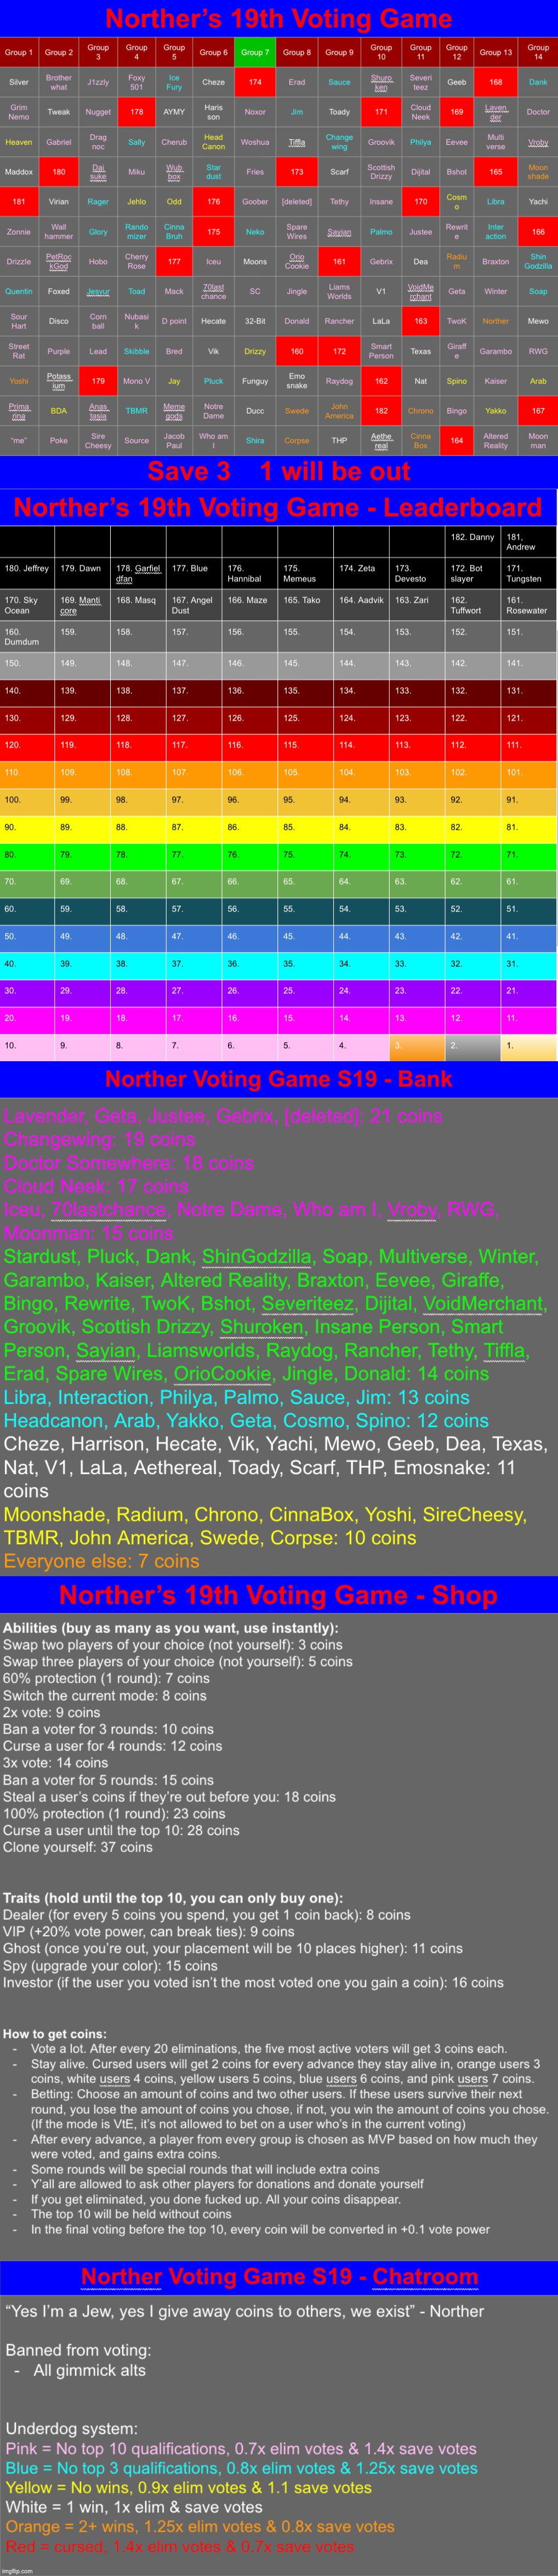Viewport: 558px width, 2576px height.
Task: Click "Everyone else: 7 coins" bank line
Action: pyautogui.click(x=102, y=1561)
